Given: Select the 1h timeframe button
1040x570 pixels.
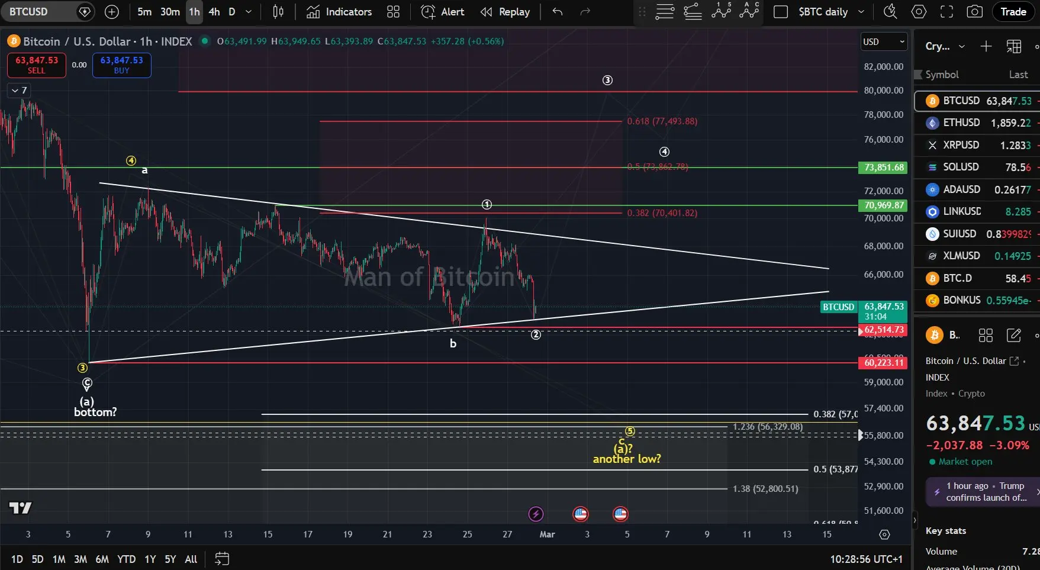Looking at the screenshot, I should pyautogui.click(x=194, y=12).
